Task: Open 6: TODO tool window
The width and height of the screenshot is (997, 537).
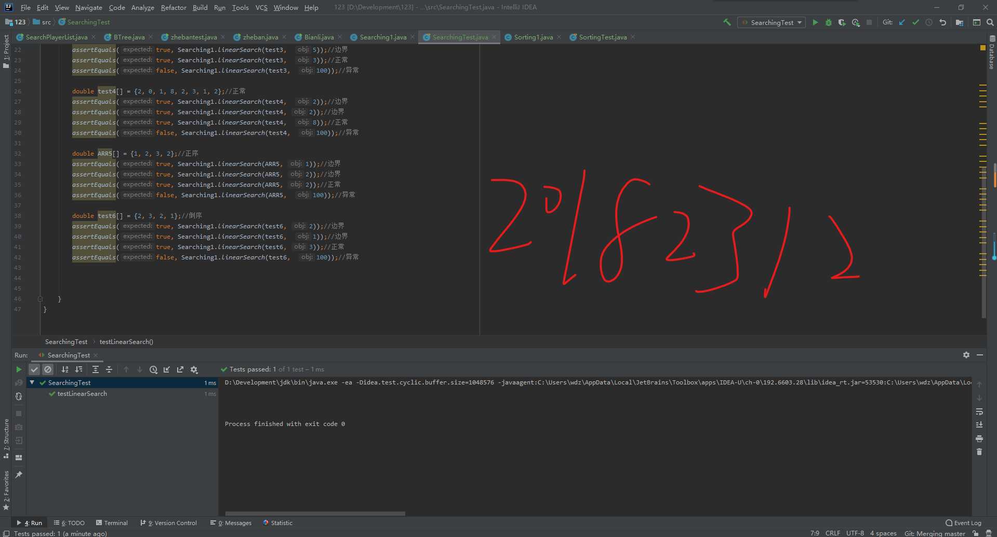Action: [69, 522]
